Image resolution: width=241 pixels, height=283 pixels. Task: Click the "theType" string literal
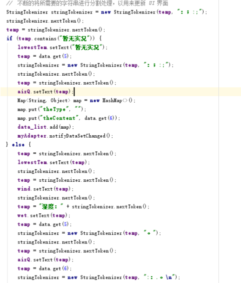(54, 109)
